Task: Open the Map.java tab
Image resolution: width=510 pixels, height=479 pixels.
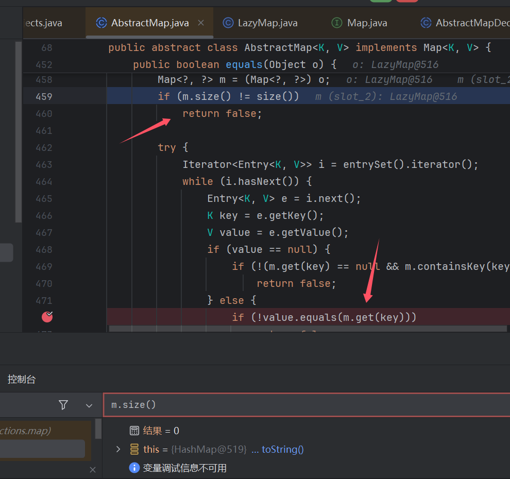Action: point(360,23)
